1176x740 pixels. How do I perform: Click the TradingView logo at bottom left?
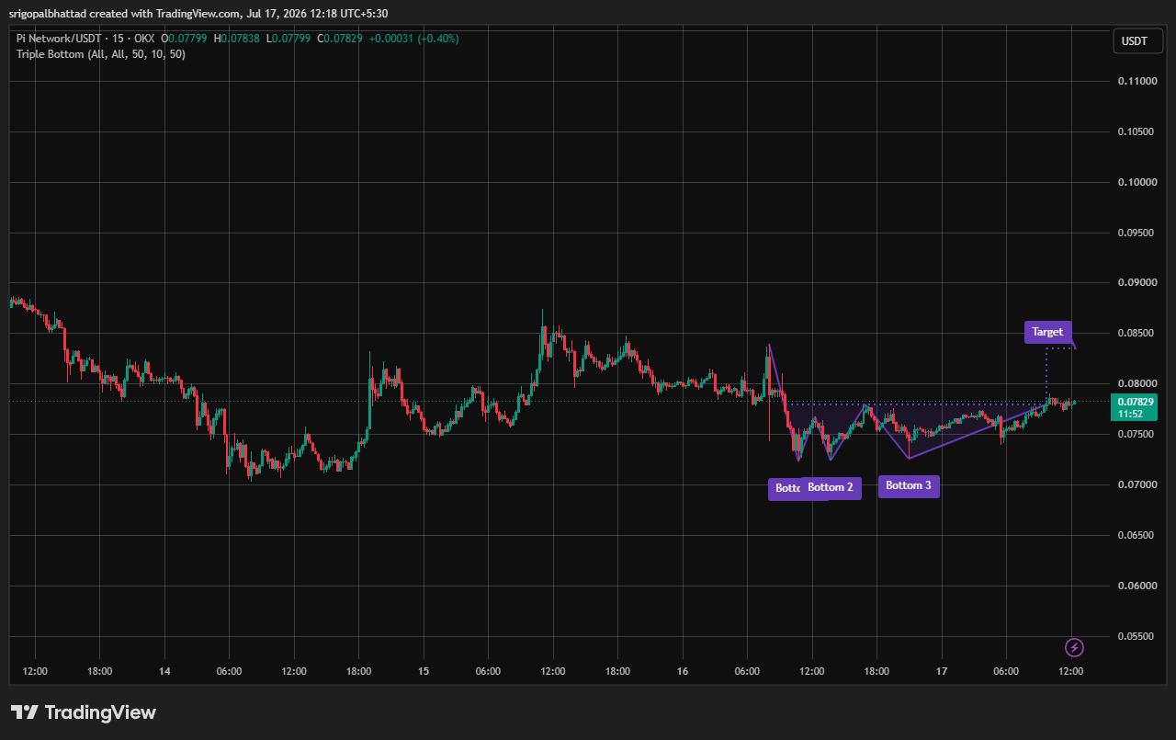click(x=84, y=712)
